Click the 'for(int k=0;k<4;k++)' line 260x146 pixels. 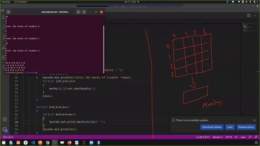click(x=52, y=107)
